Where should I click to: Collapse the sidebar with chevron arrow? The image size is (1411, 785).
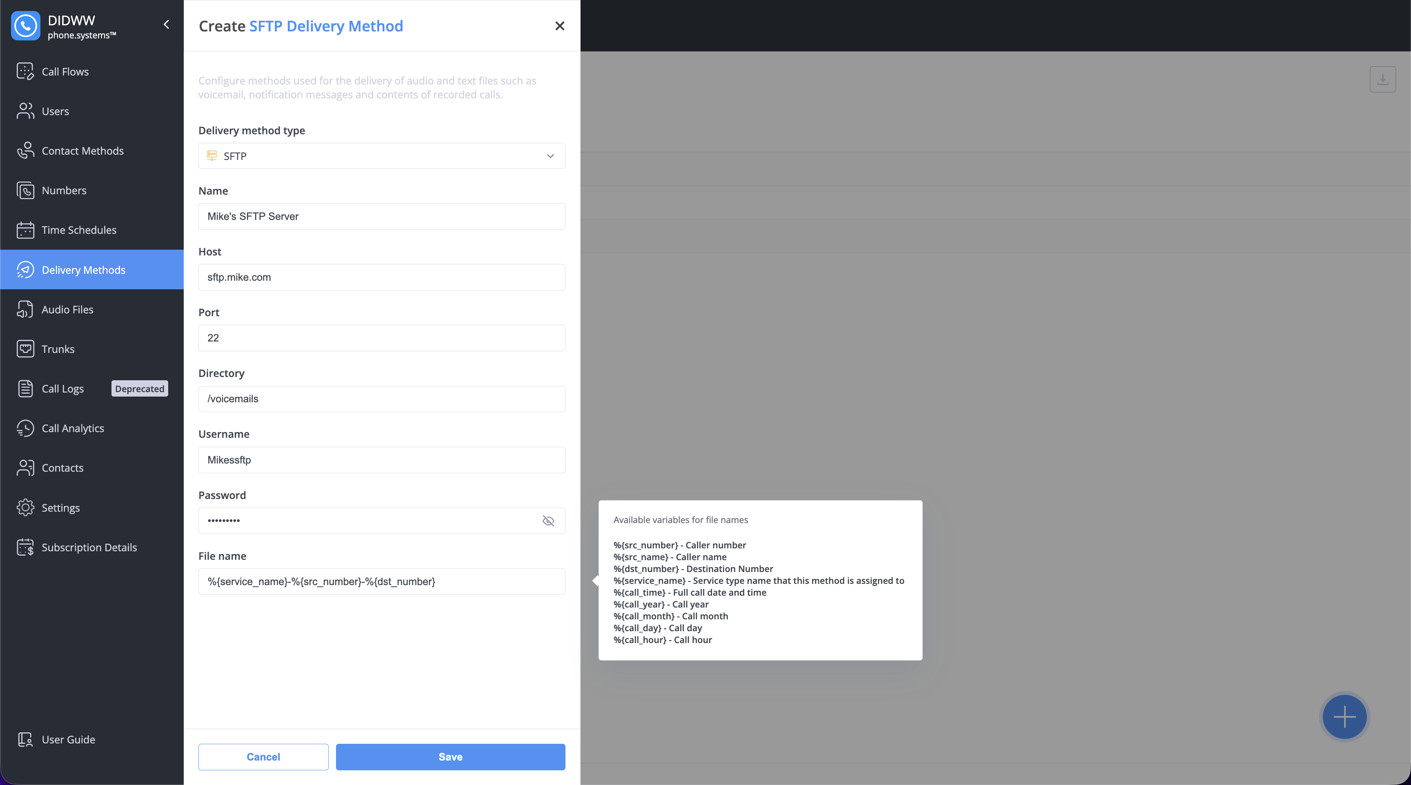coord(167,24)
